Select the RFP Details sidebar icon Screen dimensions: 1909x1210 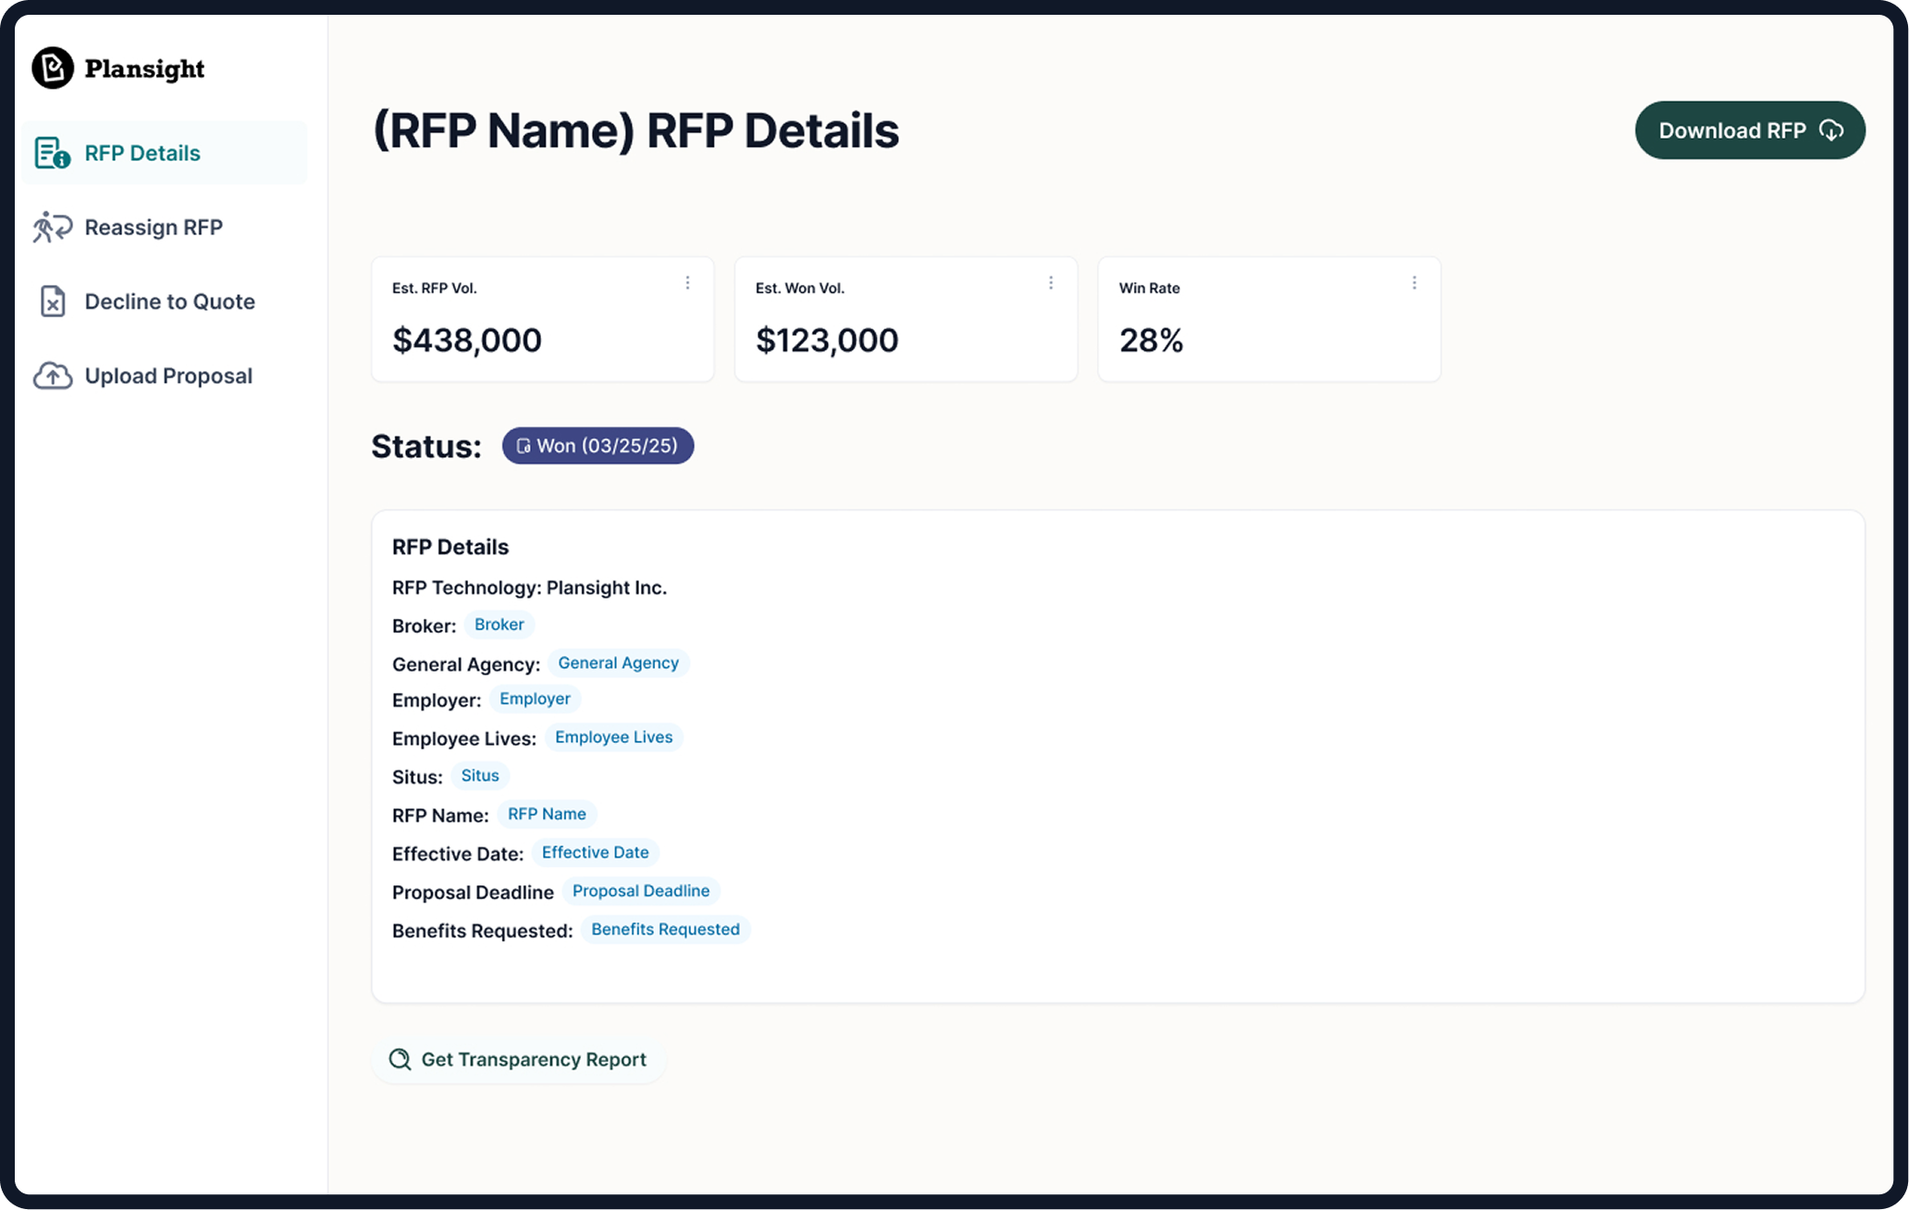(x=50, y=153)
